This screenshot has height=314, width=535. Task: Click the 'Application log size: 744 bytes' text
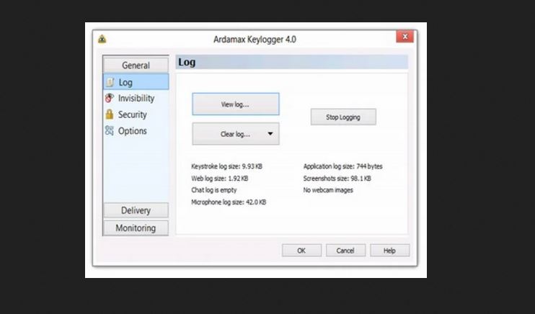click(343, 166)
